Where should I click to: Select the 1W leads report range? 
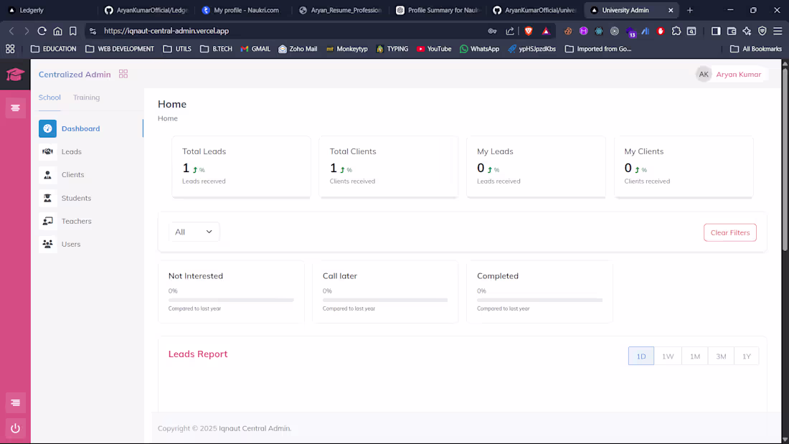(x=668, y=356)
